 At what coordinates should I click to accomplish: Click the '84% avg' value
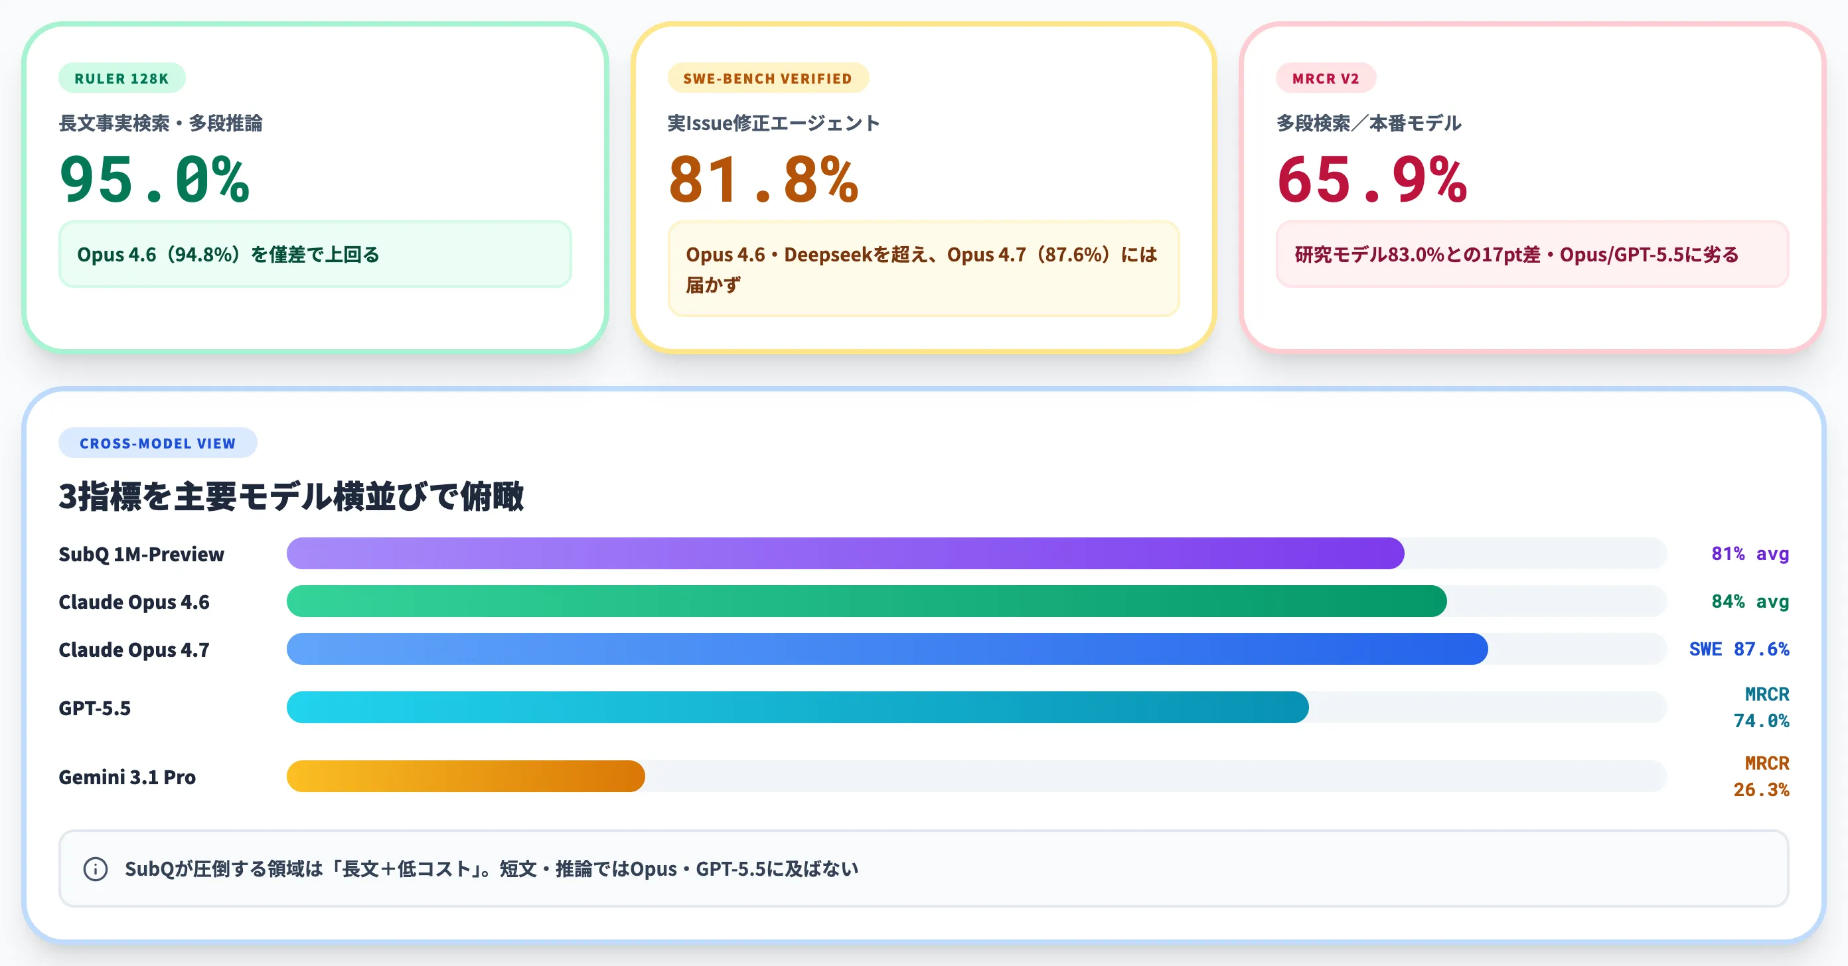[x=1750, y=601]
